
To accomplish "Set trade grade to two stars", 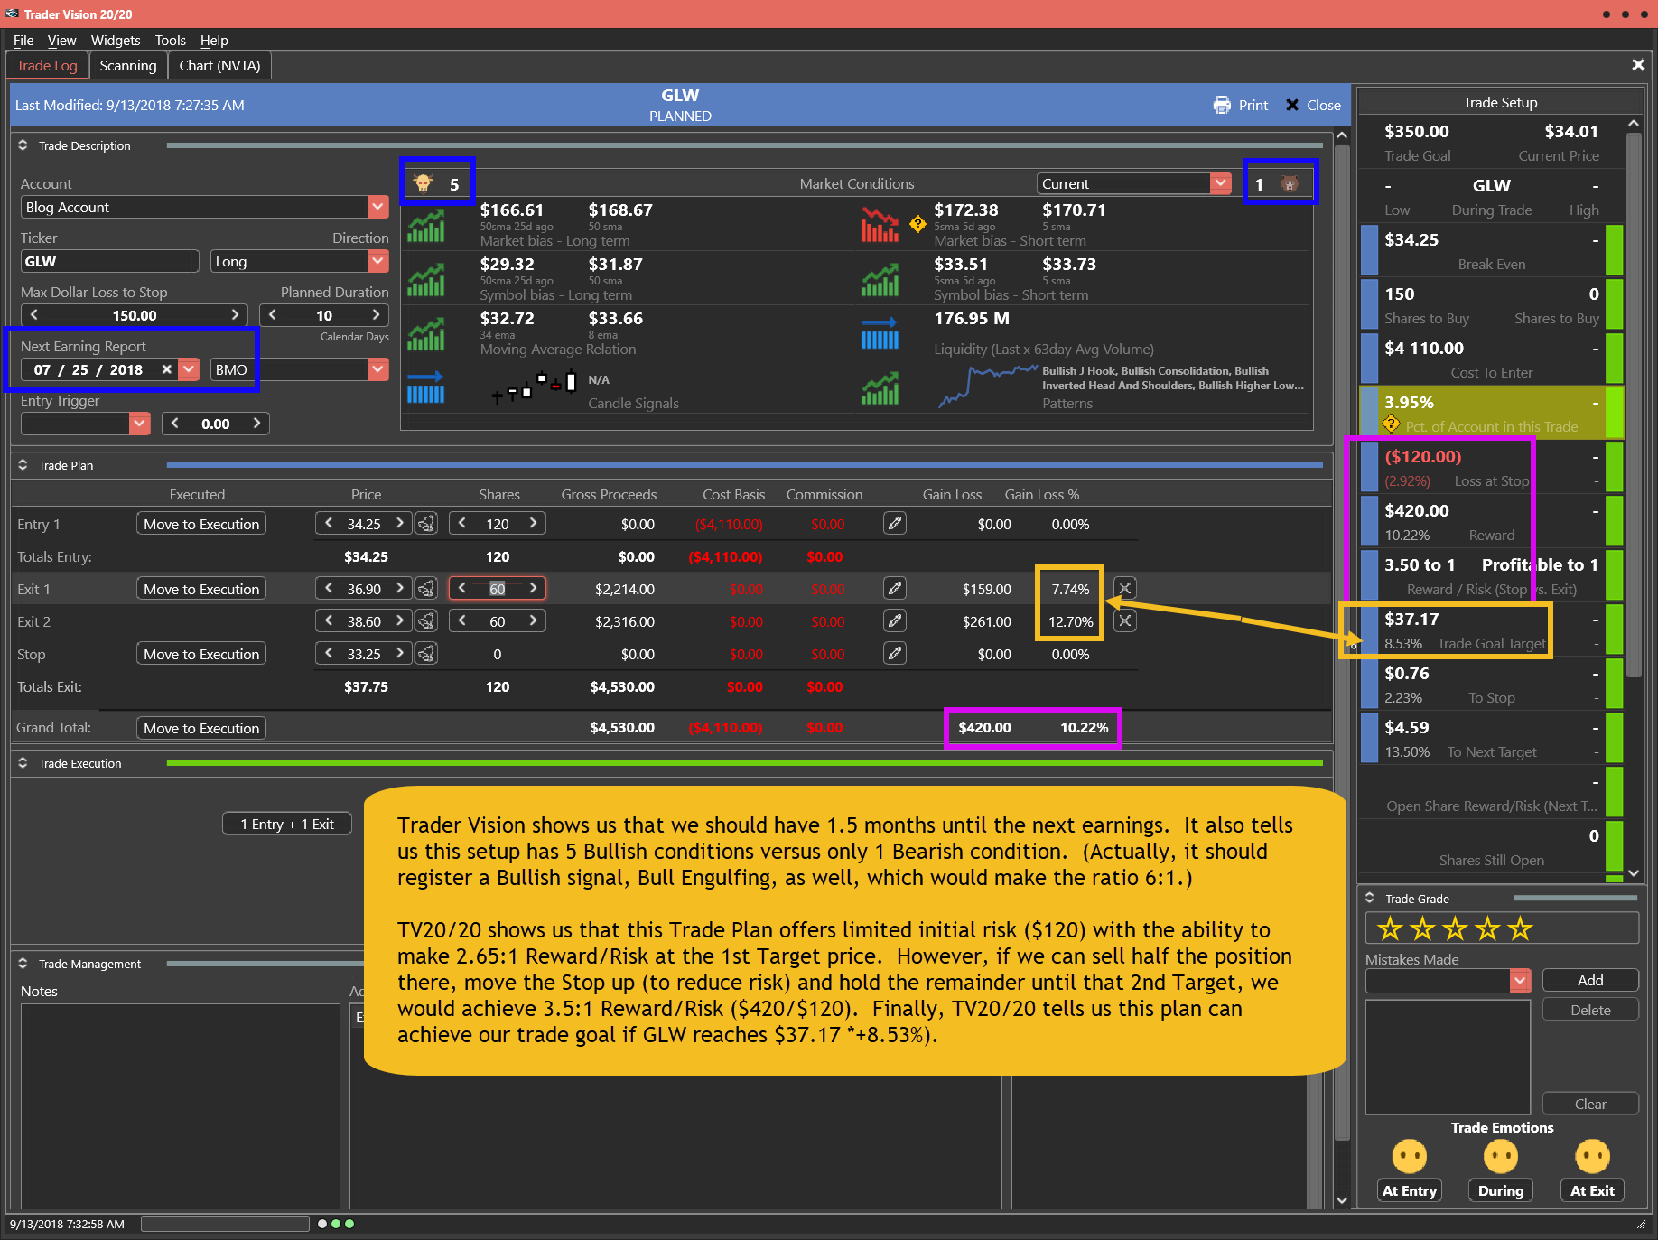I will click(x=1422, y=928).
